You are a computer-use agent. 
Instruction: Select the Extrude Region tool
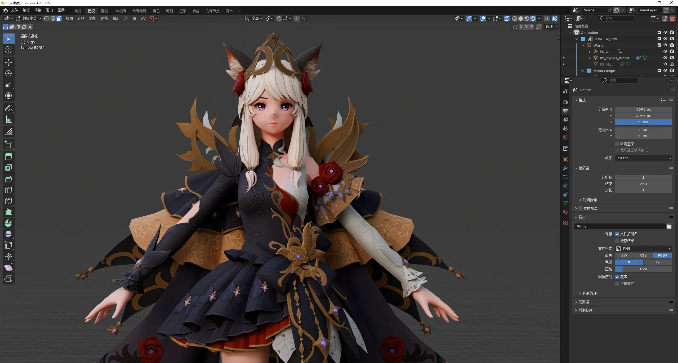[8, 157]
